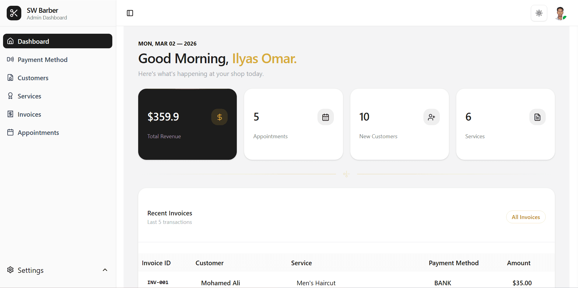
Task: Click Recent Invoices heading
Action: [x=170, y=213]
